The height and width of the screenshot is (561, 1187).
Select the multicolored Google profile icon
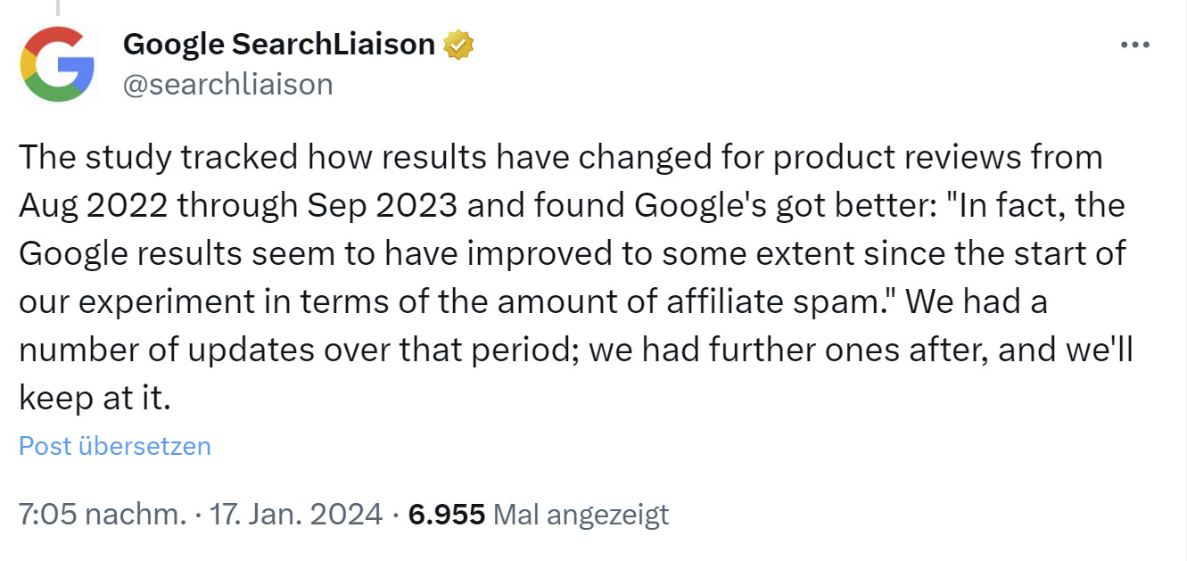tap(57, 63)
